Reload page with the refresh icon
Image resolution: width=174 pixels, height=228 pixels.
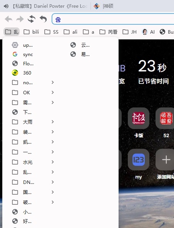click(32, 19)
